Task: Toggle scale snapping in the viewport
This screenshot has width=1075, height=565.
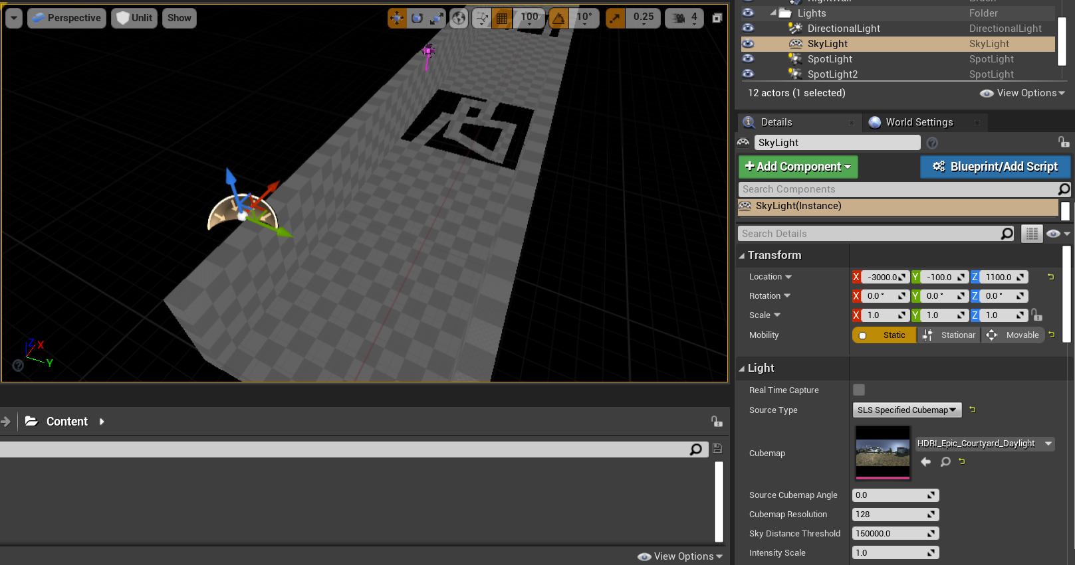Action: [x=615, y=18]
